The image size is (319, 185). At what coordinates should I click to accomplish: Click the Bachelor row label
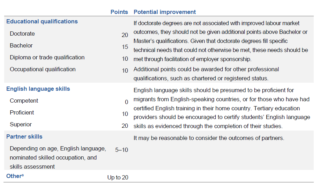click(x=21, y=46)
